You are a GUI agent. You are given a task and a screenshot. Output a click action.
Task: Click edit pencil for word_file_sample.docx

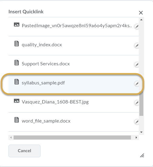(x=136, y=122)
